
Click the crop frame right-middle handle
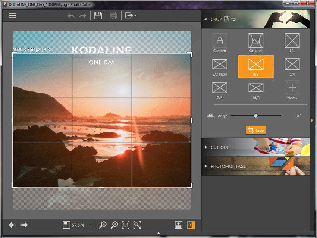[191, 120]
